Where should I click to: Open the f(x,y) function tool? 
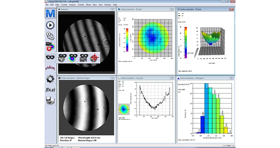coord(50,90)
